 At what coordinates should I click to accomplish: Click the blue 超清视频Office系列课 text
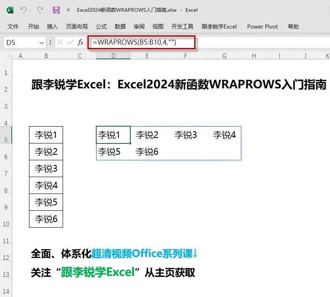pos(144,253)
